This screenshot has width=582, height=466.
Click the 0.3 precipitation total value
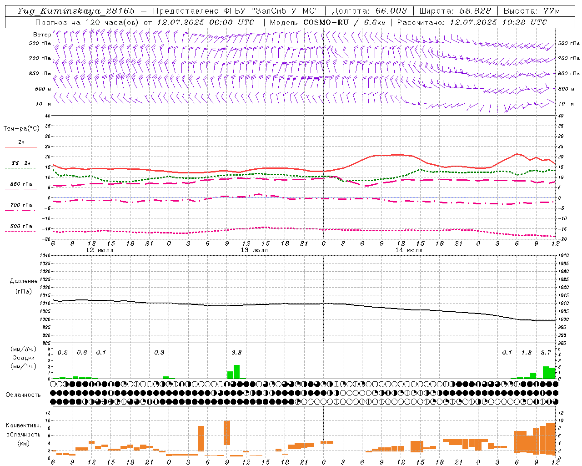point(159,353)
